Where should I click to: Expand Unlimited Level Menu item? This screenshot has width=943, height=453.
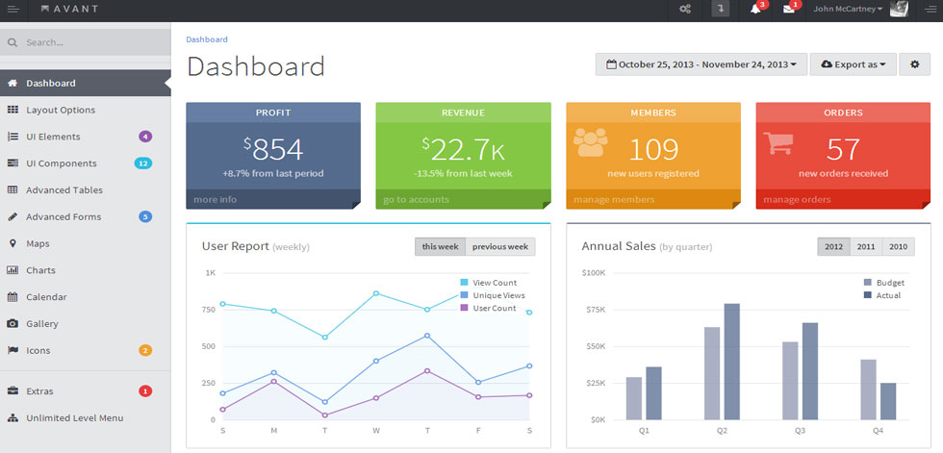86,417
